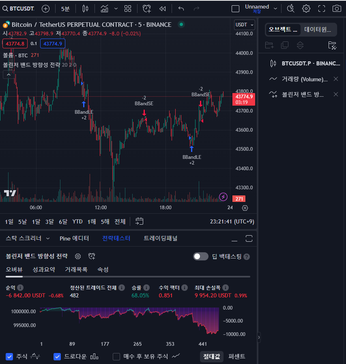Open USDT currency dropdown
Screen dimensions: 346x364
(x=245, y=25)
